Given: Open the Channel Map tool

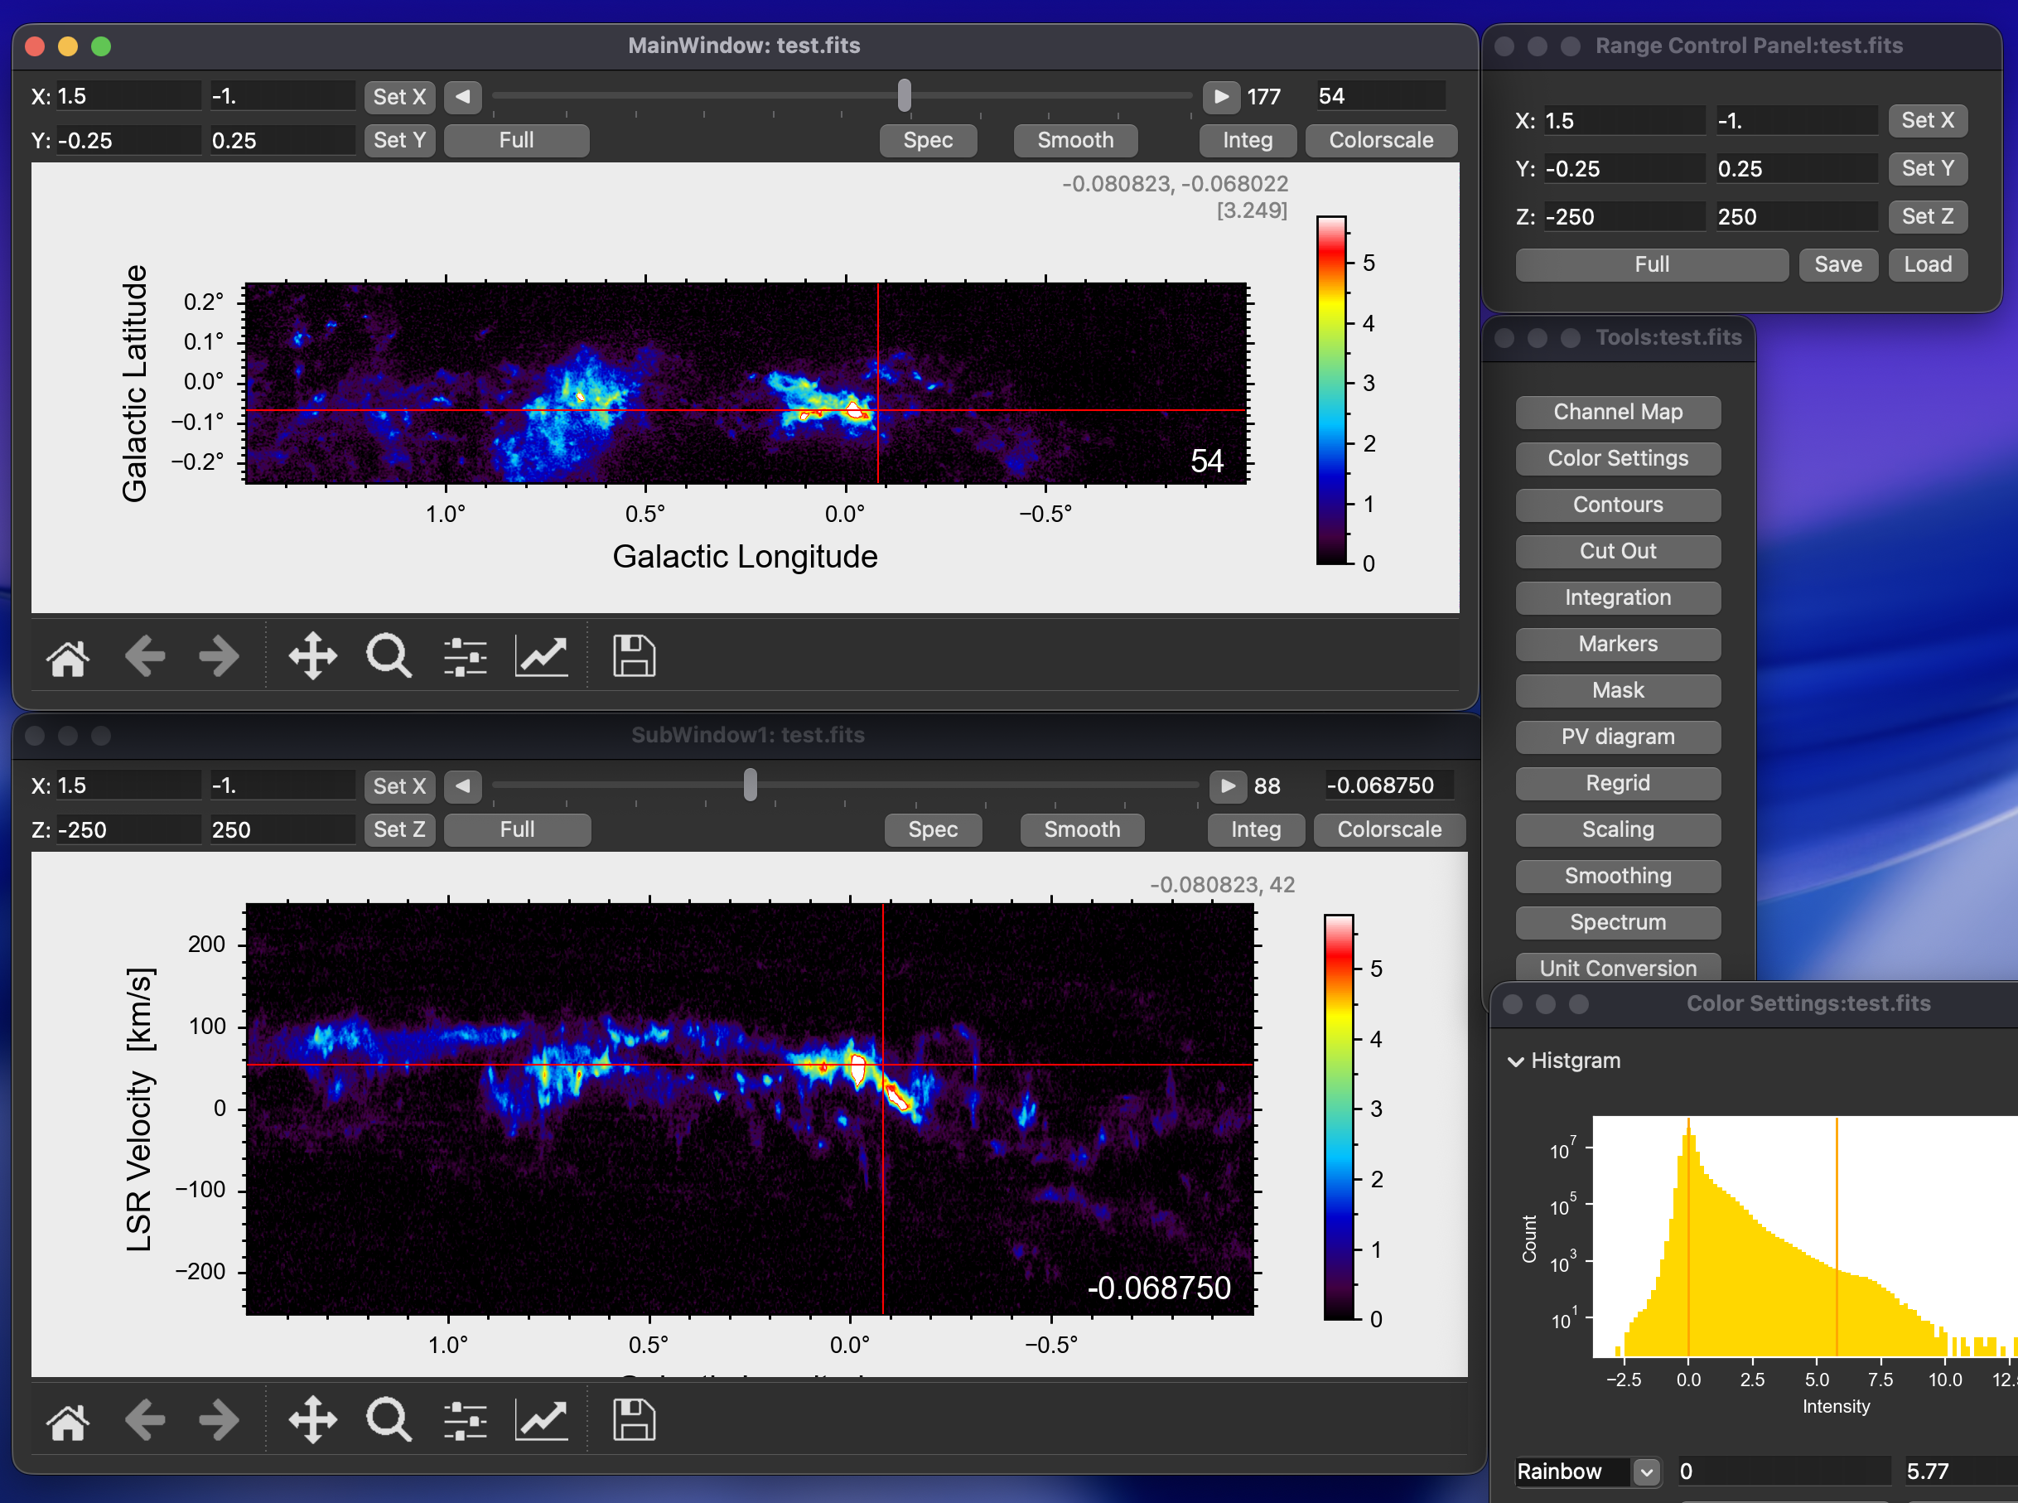Looking at the screenshot, I should tap(1617, 412).
